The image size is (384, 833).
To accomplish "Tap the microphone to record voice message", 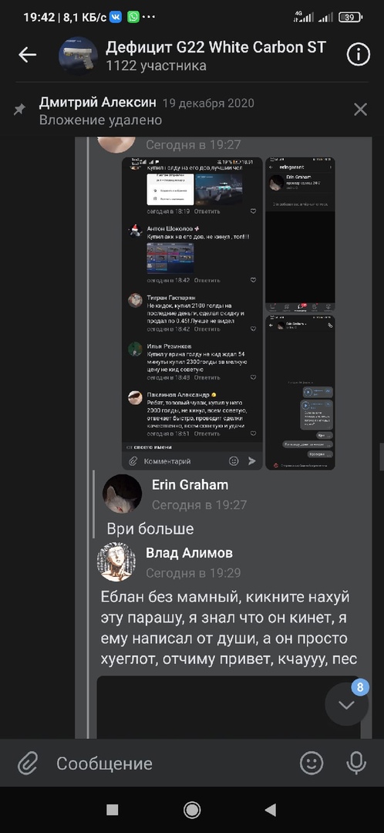I will (356, 764).
